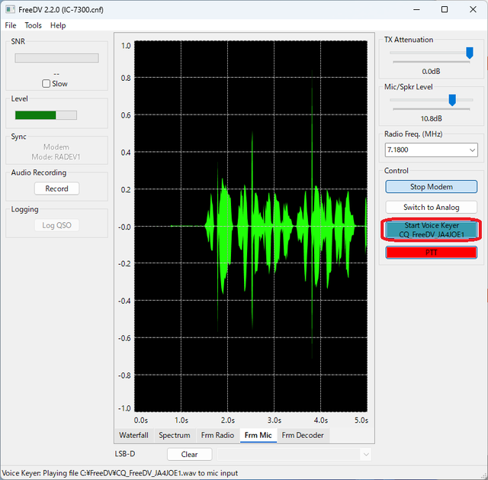Viewport: 488px width, 480px height.
Task: Click the LSB-D mode label
Action: tap(125, 454)
